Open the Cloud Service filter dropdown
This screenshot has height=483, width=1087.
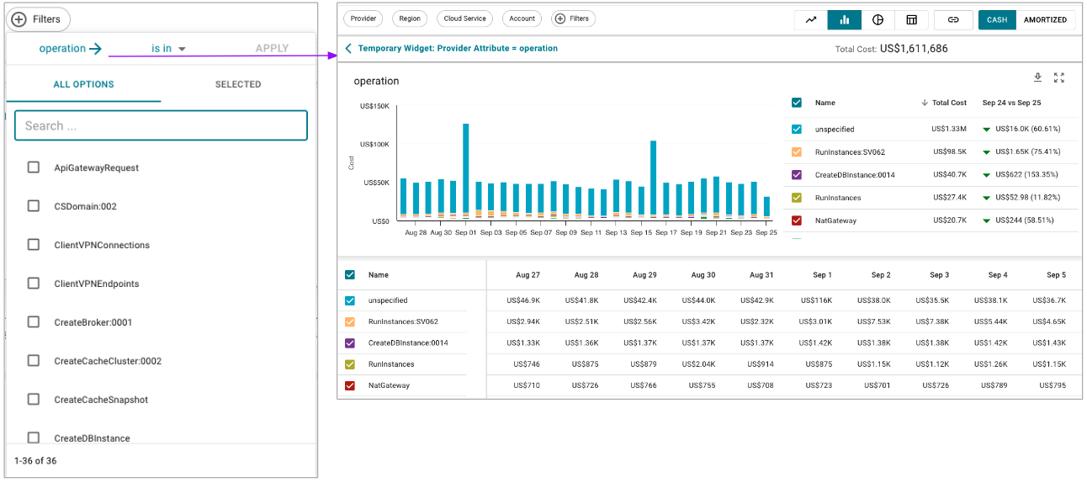464,19
